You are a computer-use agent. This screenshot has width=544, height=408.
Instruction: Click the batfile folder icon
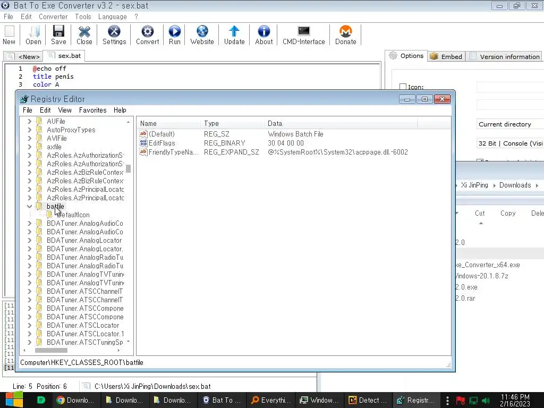click(x=40, y=207)
